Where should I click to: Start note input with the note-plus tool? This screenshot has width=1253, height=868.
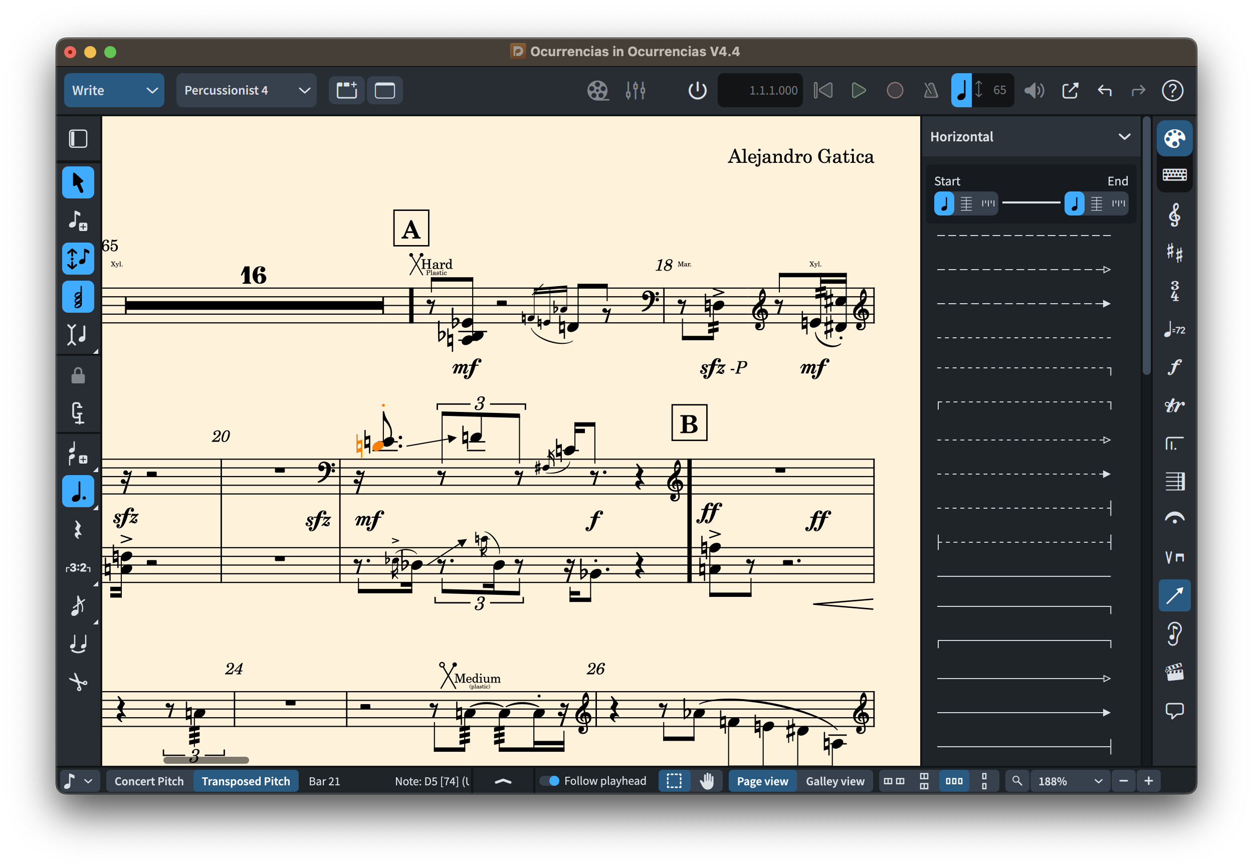(x=78, y=221)
